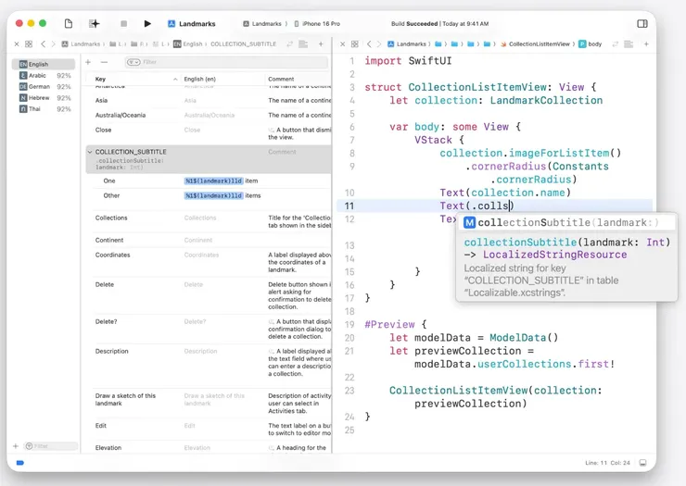Image resolution: width=686 pixels, height=486 pixels.
Task: Select Thai language at 92%
Action: [44, 109]
